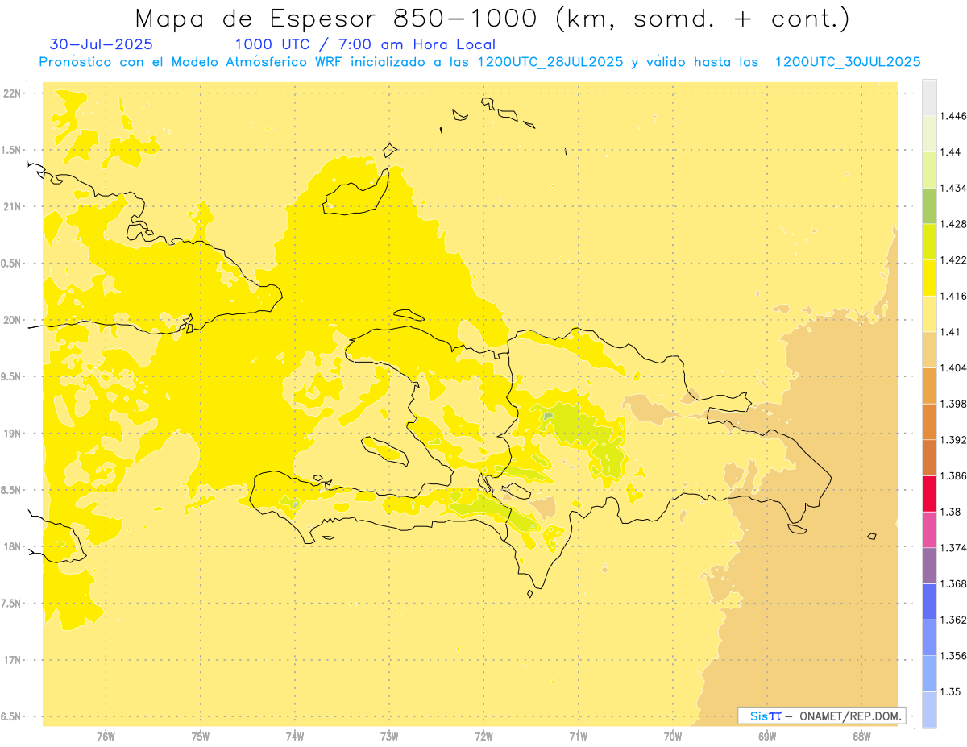Click the legend value '1.44'
This screenshot has width=967, height=747.
951,151
